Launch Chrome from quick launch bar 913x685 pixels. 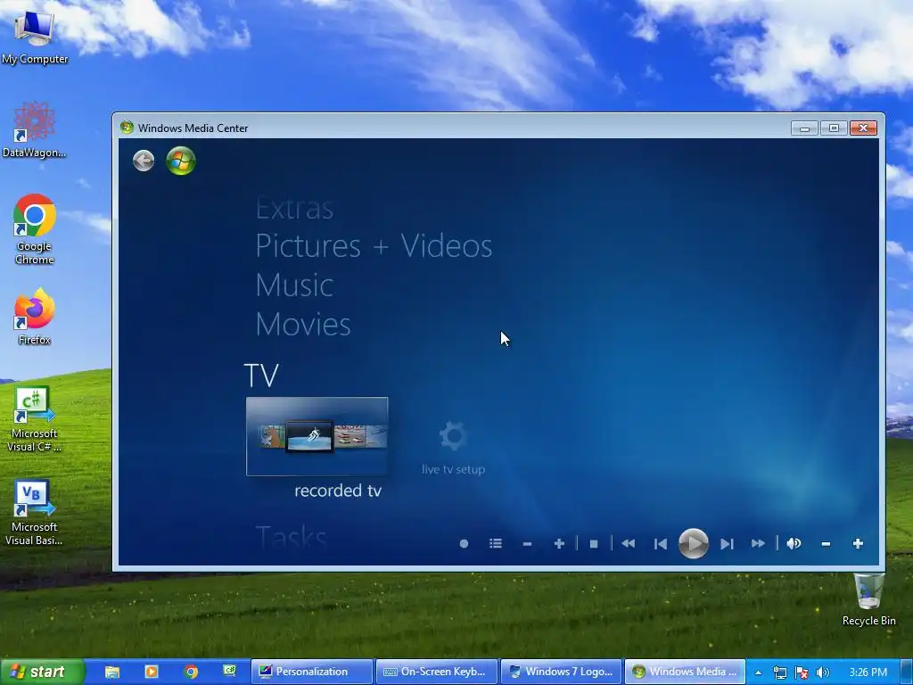191,672
